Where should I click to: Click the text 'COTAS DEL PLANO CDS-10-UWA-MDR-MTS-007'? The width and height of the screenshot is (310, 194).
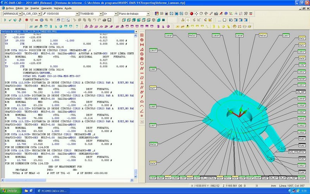[x=52, y=76]
